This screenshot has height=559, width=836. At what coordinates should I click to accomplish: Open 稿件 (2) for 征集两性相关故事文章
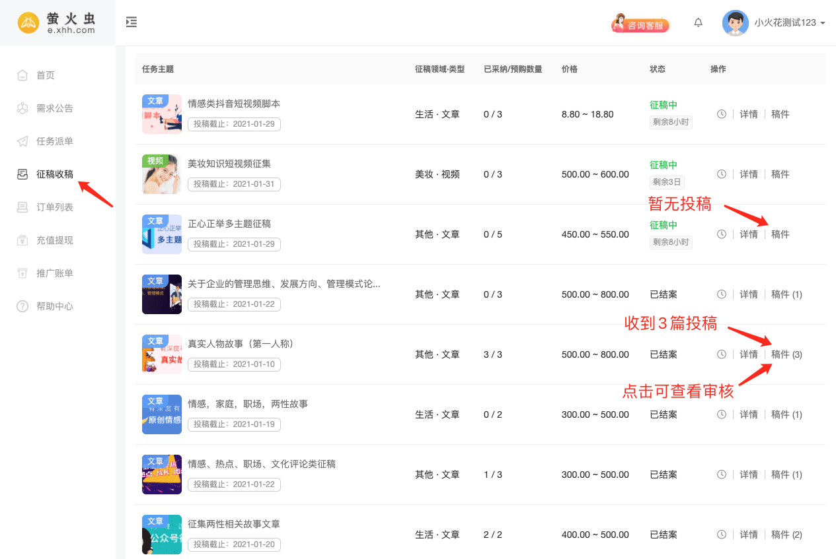[x=786, y=535]
